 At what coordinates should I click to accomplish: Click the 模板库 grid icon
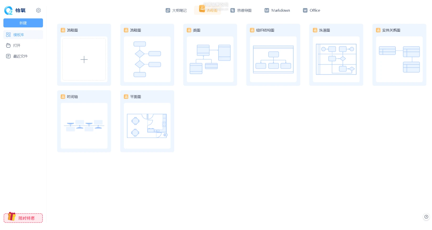tap(8, 35)
